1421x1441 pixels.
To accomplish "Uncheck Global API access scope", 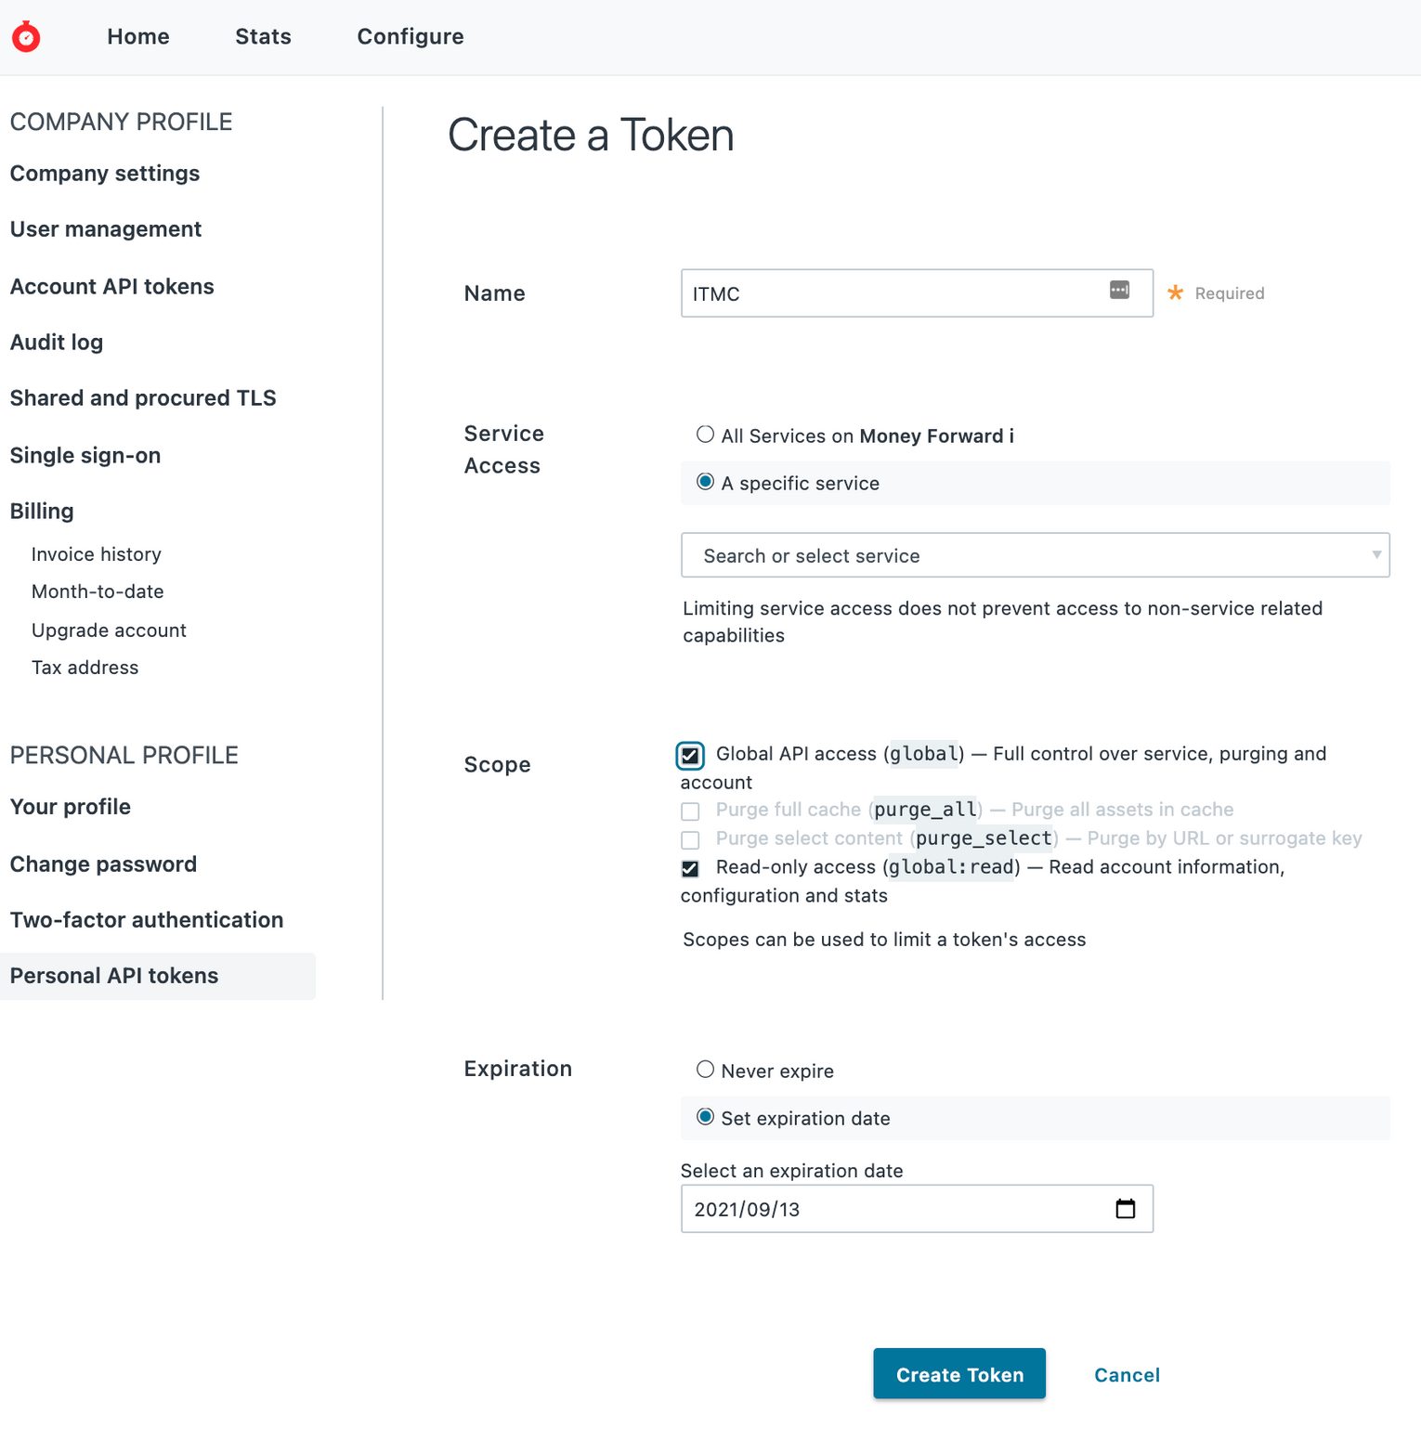I will pos(690,755).
